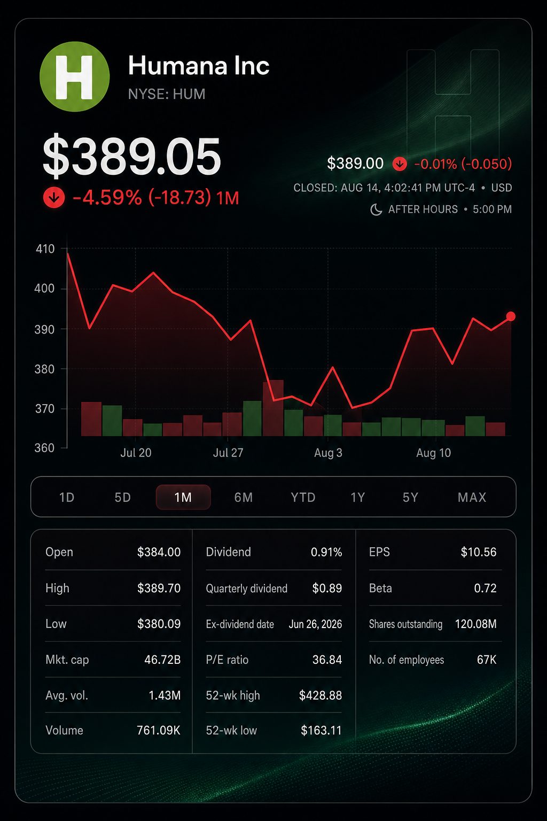The height and width of the screenshot is (821, 547).
Task: Click the Jul 20 axis label
Action: click(136, 453)
